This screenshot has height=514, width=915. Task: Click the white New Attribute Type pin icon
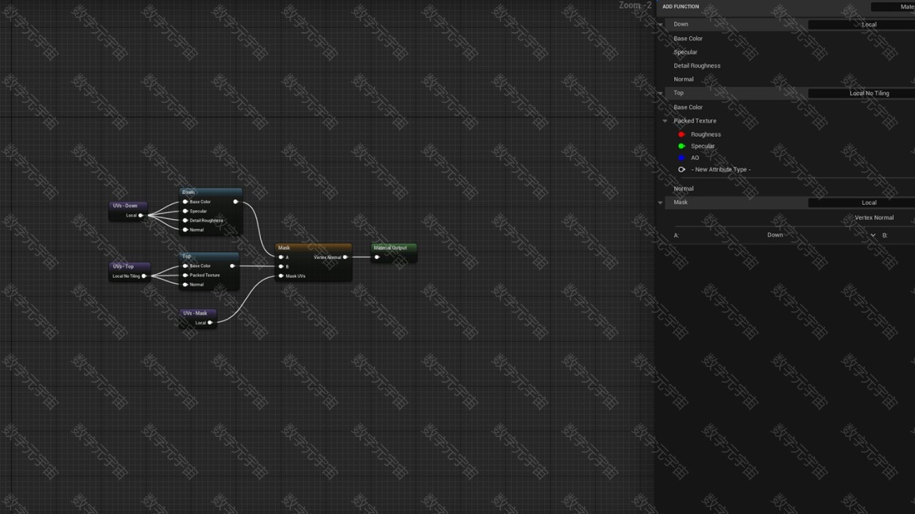681,169
